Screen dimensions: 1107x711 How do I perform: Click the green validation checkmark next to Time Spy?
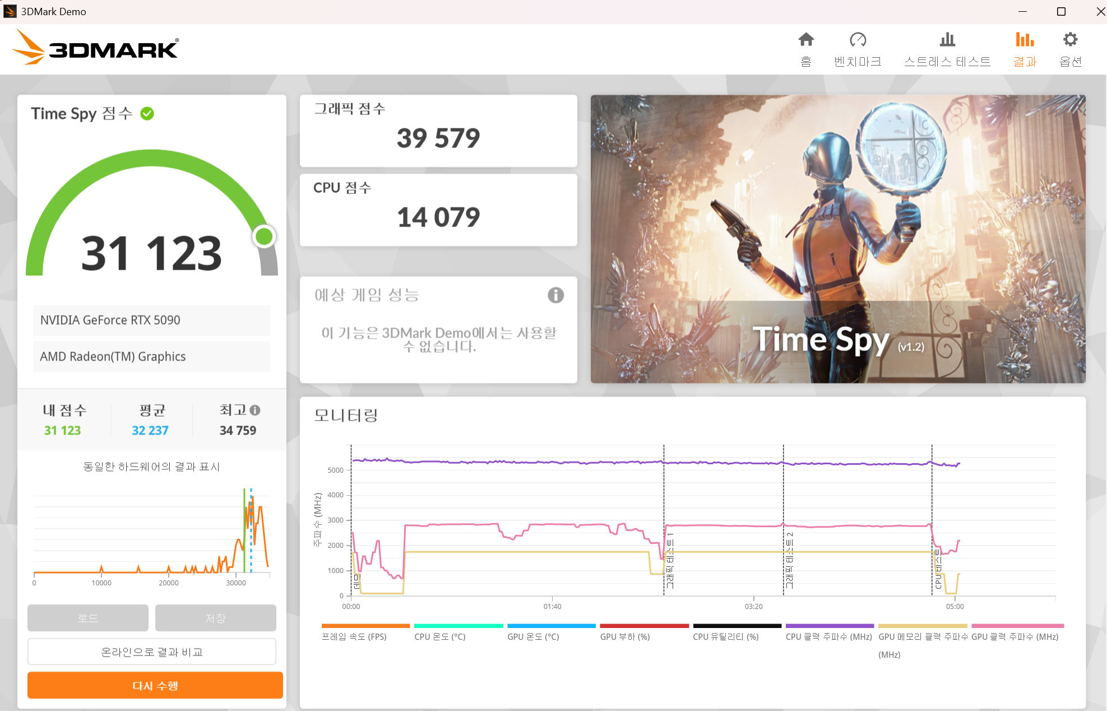(x=147, y=114)
